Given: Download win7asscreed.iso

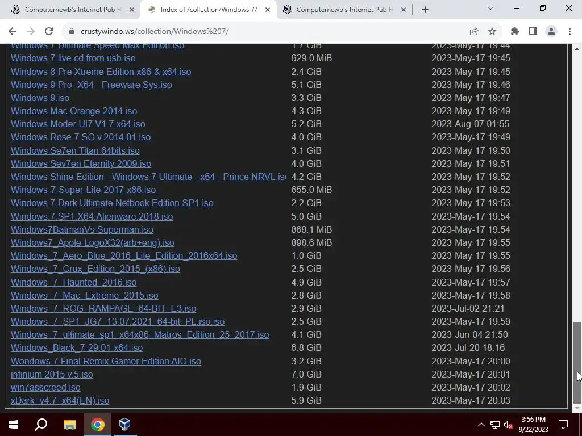Looking at the screenshot, I should coord(45,387).
